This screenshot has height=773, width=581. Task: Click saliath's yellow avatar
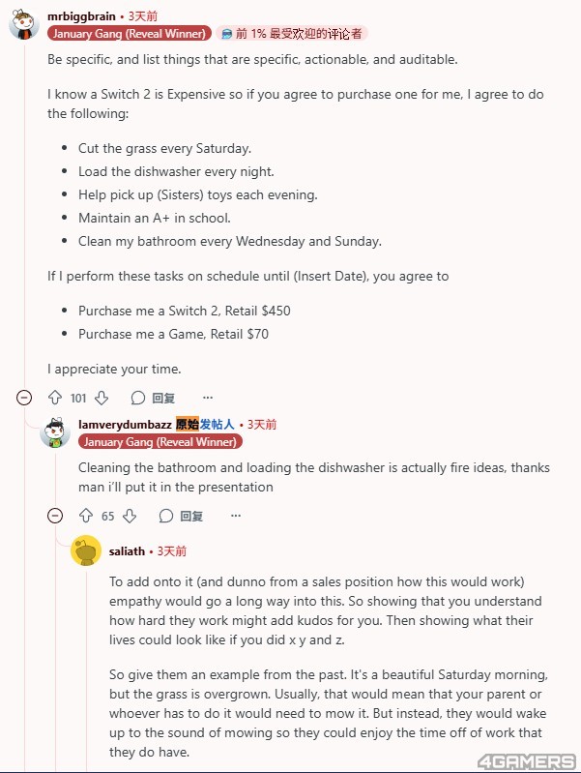click(x=86, y=550)
